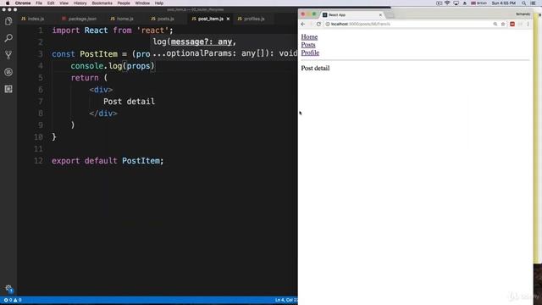Open the Apple menu
This screenshot has width=542, height=305.
(x=8, y=3)
